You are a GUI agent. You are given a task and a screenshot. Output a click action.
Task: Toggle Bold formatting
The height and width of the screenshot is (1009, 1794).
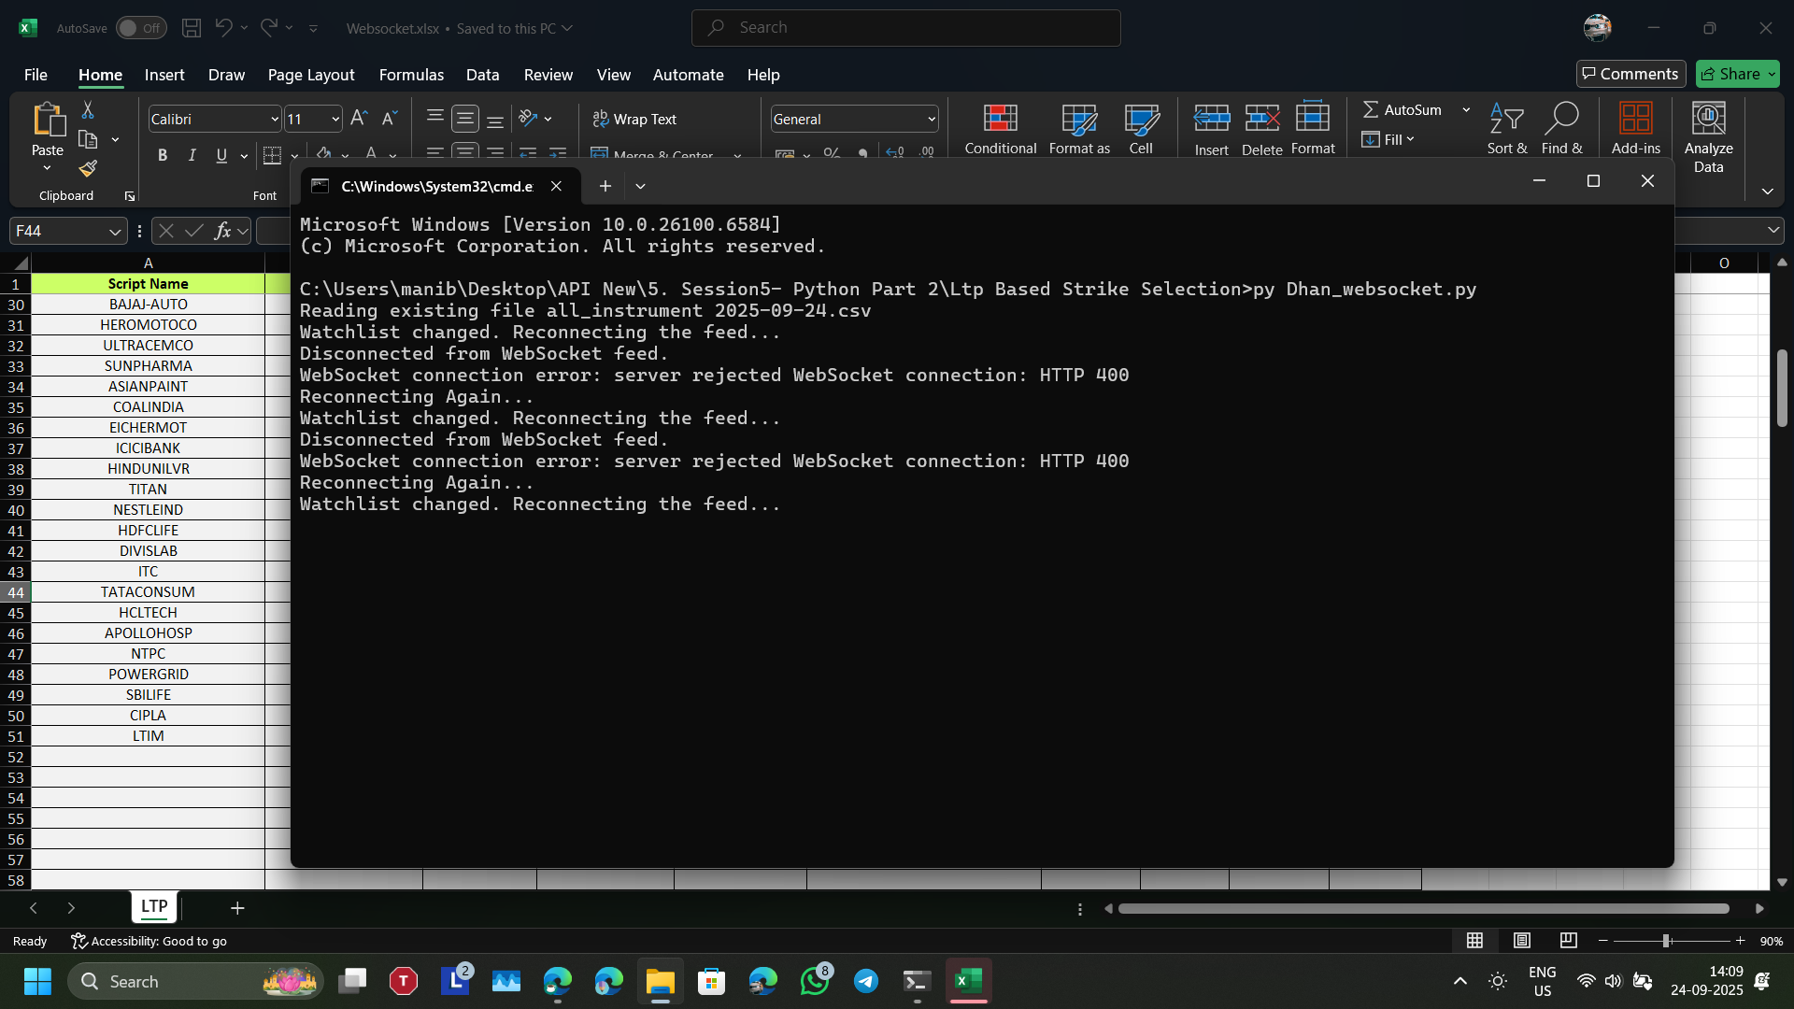pyautogui.click(x=163, y=155)
